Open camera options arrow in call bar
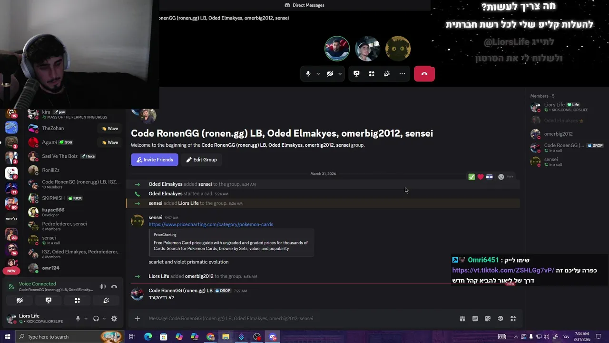Image resolution: width=609 pixels, height=343 pixels. pos(340,74)
